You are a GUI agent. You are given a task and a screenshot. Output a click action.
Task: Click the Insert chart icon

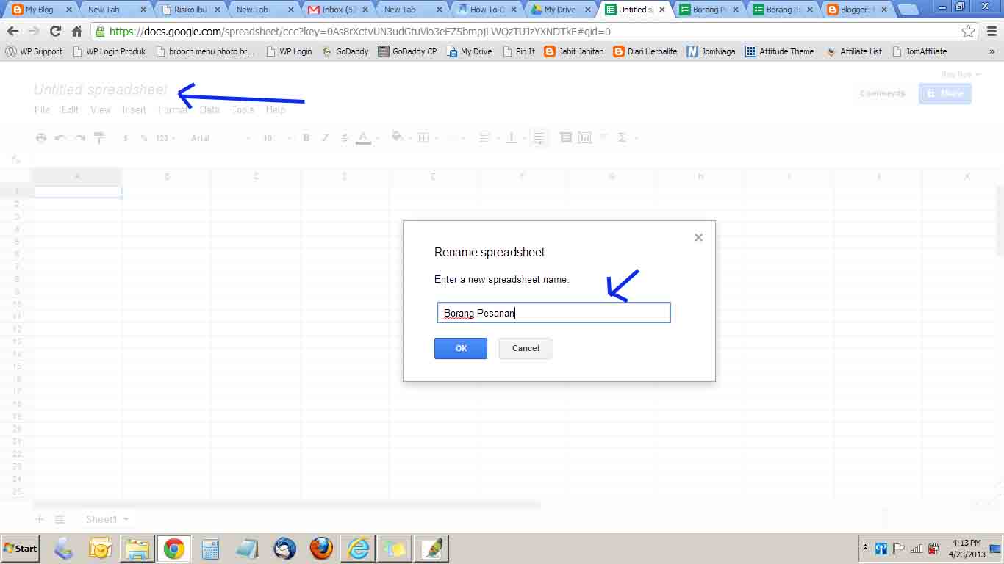coord(585,138)
